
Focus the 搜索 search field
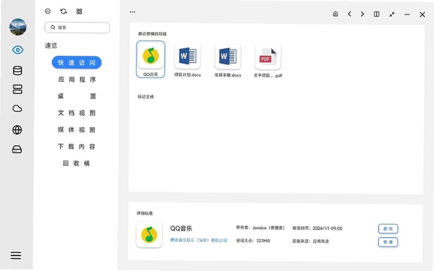click(77, 27)
